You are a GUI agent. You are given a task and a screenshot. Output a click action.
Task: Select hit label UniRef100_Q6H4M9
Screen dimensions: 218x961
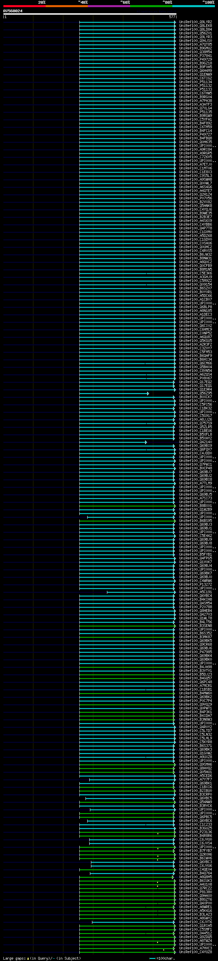click(195, 71)
